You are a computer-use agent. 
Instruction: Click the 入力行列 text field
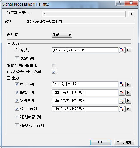(x=85, y=50)
